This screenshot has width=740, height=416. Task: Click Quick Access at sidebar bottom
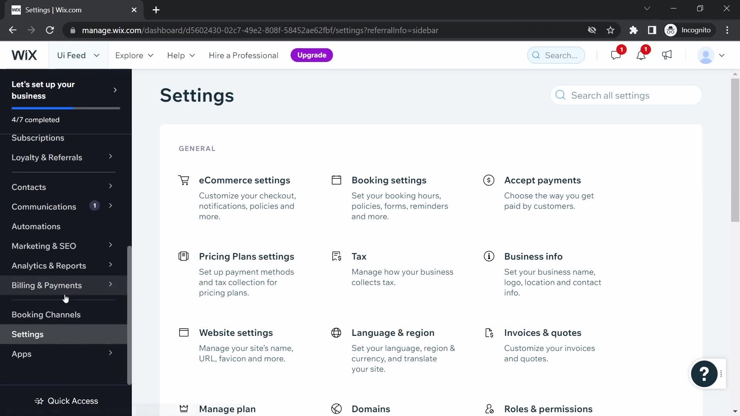(66, 401)
